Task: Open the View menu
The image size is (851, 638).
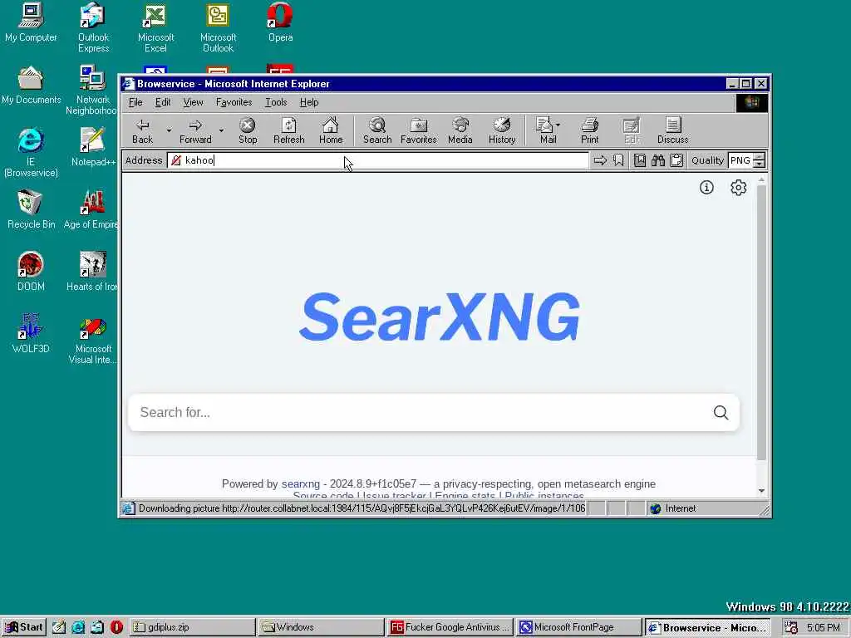Action: click(193, 102)
